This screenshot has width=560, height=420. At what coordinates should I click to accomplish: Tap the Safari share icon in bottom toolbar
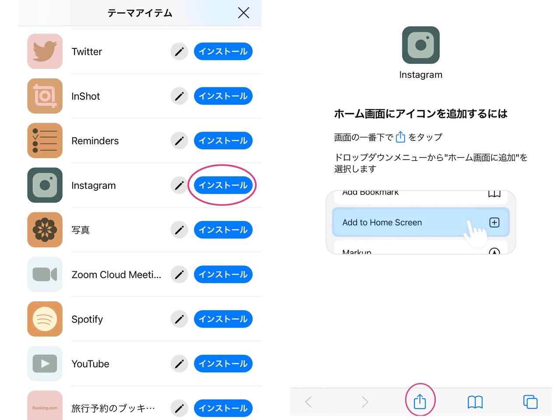click(420, 401)
